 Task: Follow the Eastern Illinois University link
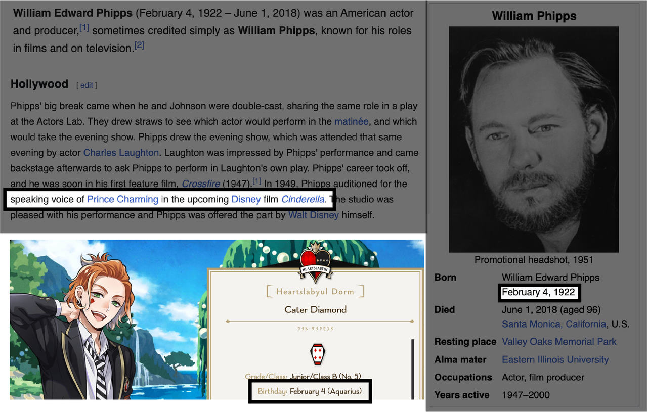[x=555, y=359]
